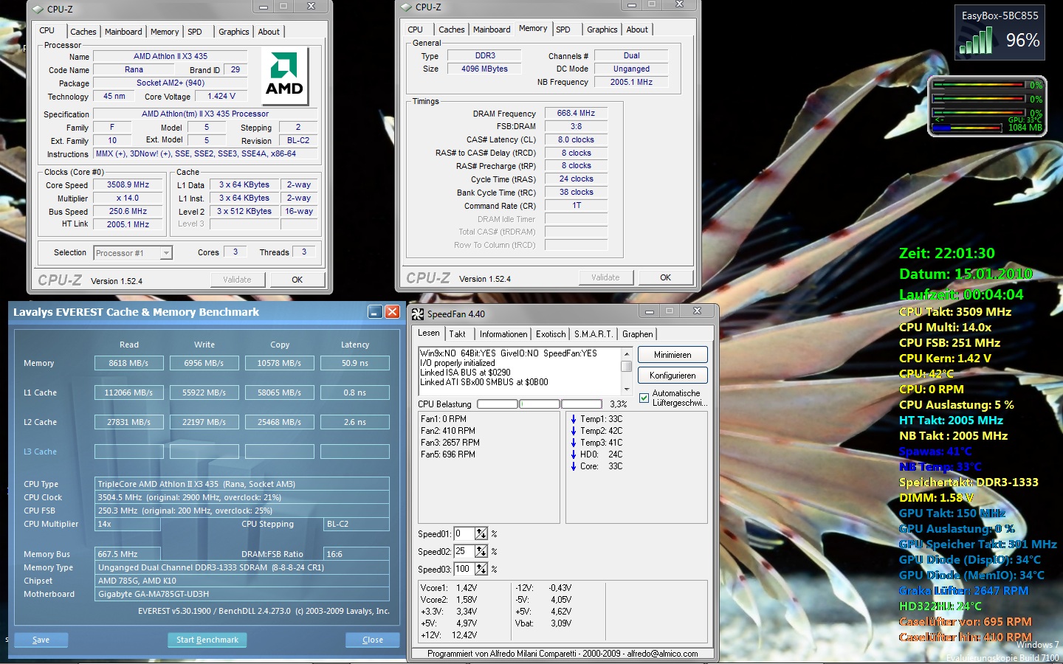
Task: Click the AMD logo in CPU-Z
Action: point(284,75)
